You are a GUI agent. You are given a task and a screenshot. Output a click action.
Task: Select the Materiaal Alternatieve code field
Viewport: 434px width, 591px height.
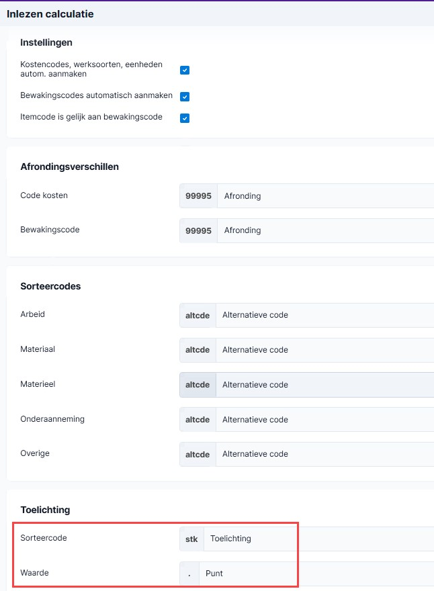pos(306,350)
